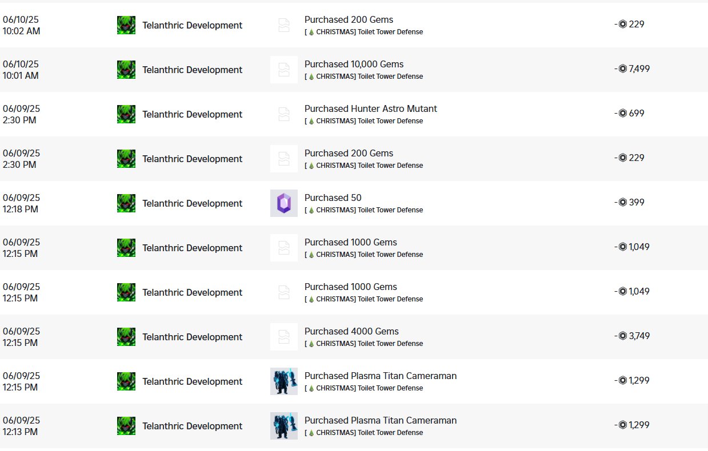Click the 06/09/25 12:13 PM timestamp

tap(22, 426)
